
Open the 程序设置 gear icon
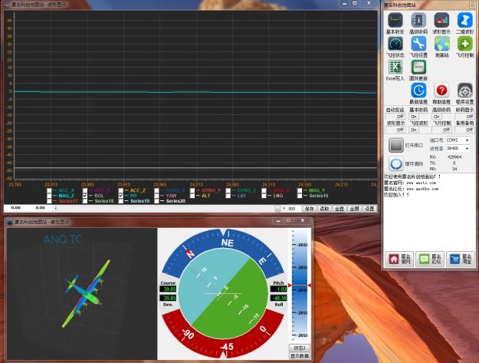465,91
